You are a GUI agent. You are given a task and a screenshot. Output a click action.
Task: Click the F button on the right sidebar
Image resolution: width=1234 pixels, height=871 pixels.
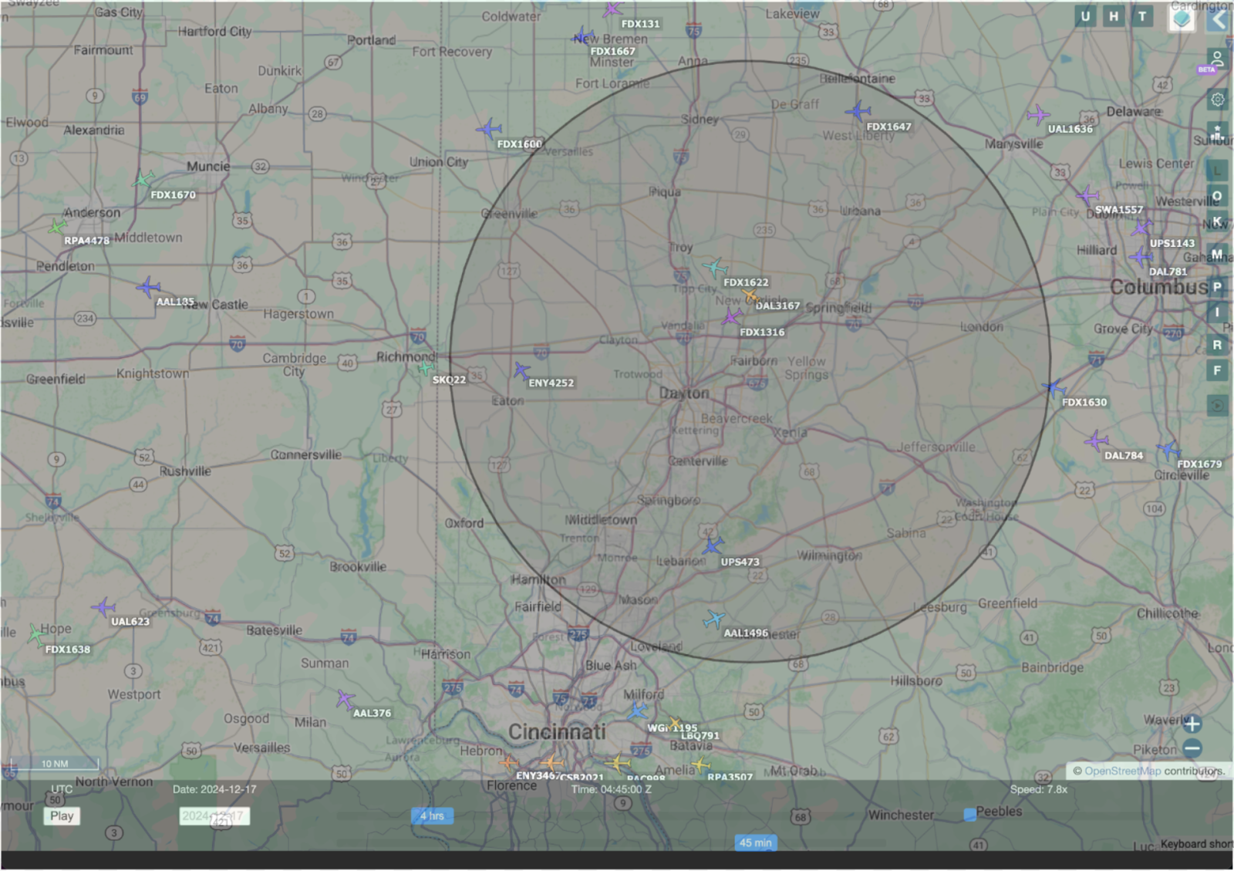click(1215, 370)
